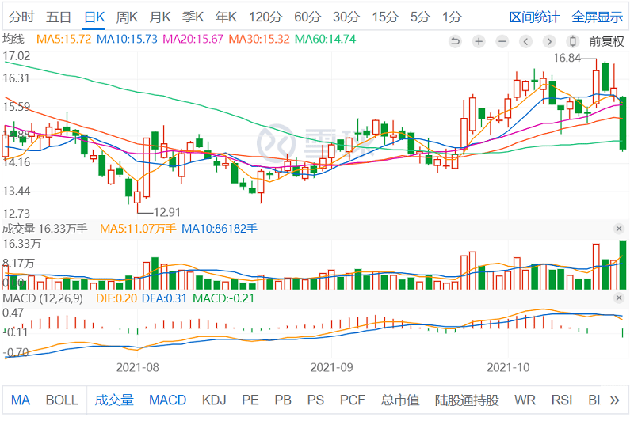
Task: Zoom in the K-line chart with plus icon
Action: [479, 40]
